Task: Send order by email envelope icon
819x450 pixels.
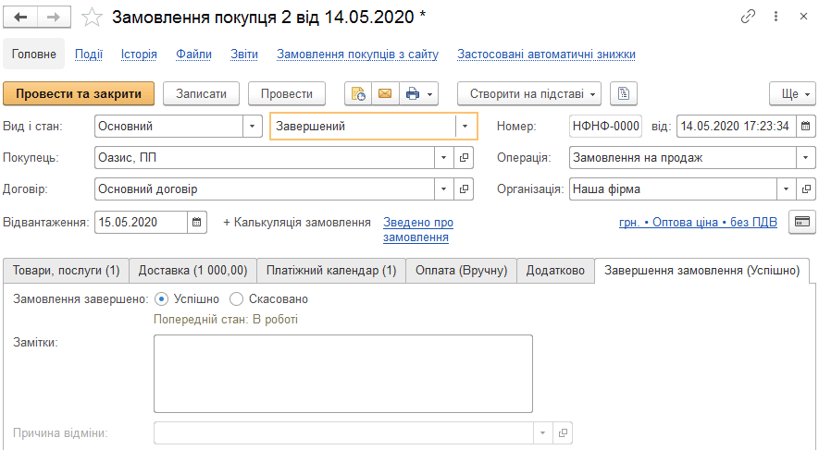Action: click(385, 94)
